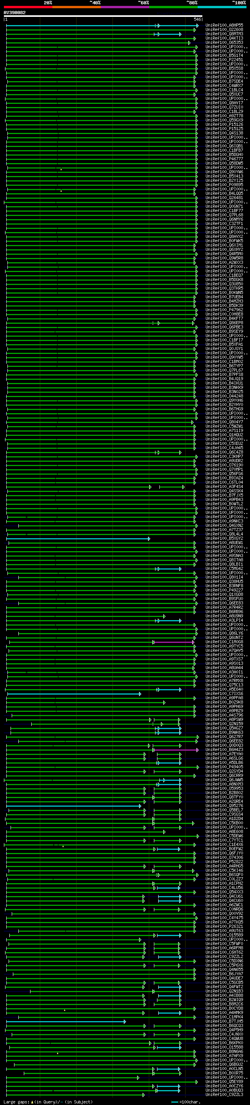This screenshot has height=1105, width=250.
Task: Select the UniRef100_B7SDE4 label
Action: (224, 82)
